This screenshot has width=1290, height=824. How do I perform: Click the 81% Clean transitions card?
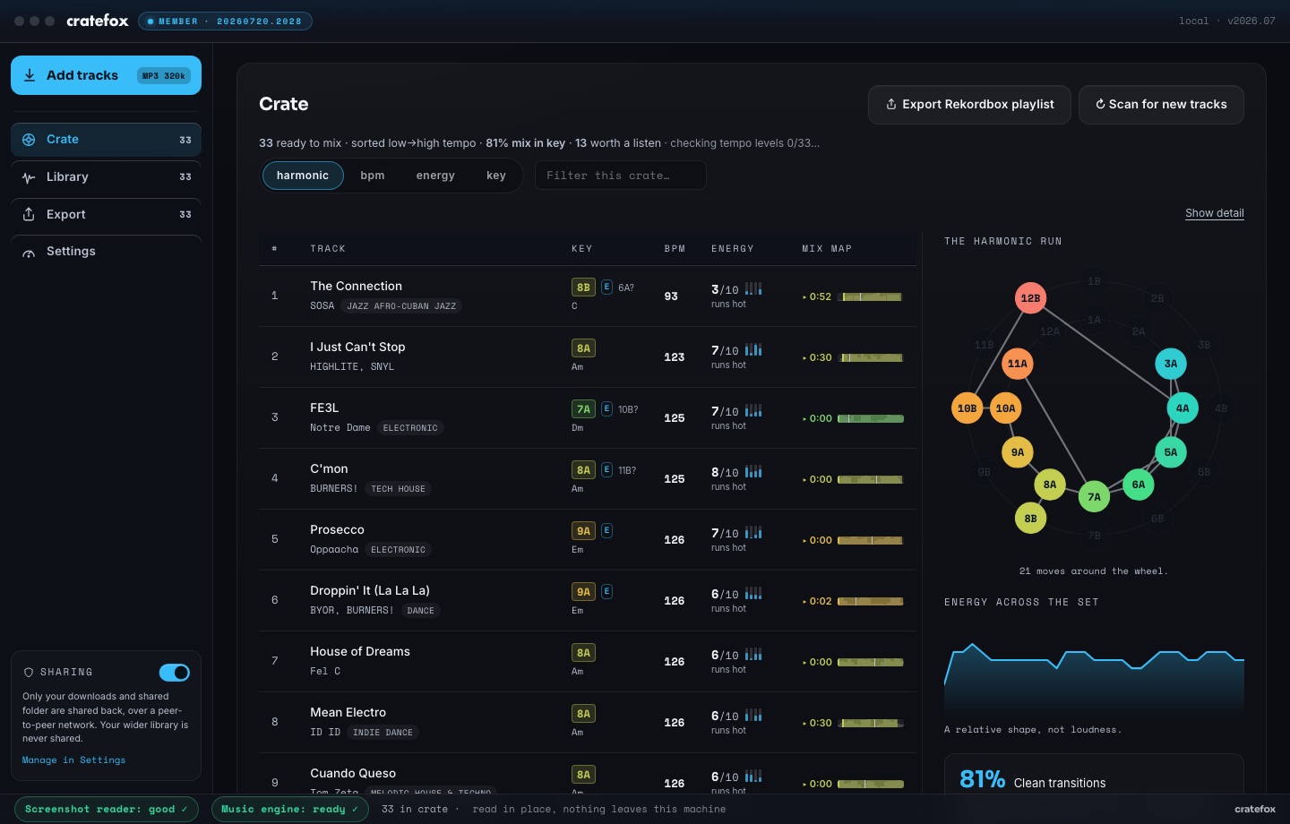[1094, 775]
